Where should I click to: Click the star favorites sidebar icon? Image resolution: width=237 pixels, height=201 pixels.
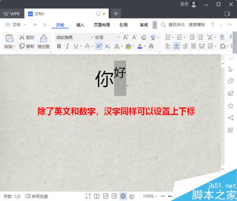230,105
